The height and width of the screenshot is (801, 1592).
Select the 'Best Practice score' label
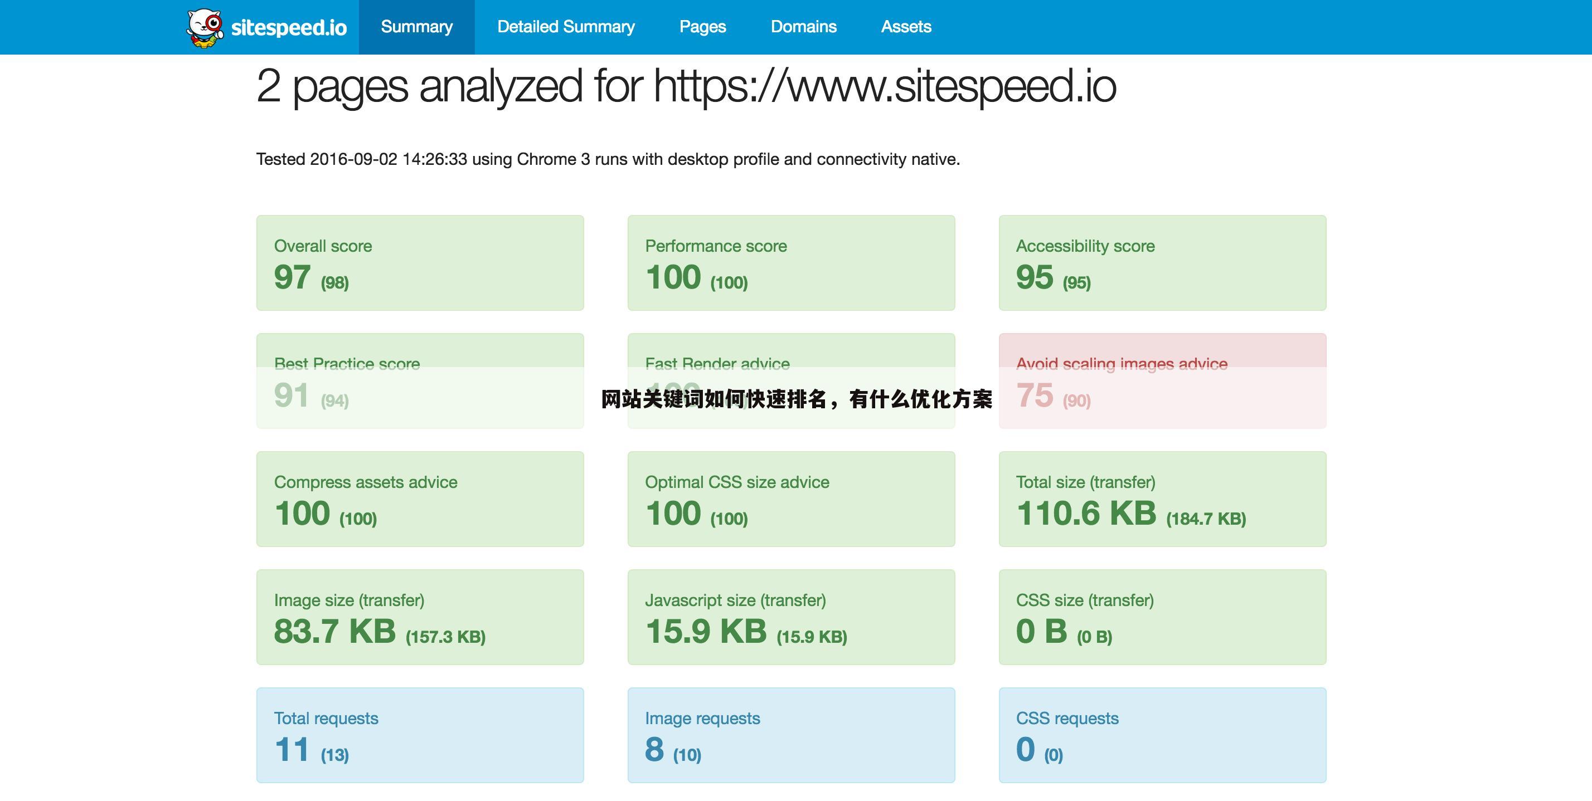coord(347,364)
